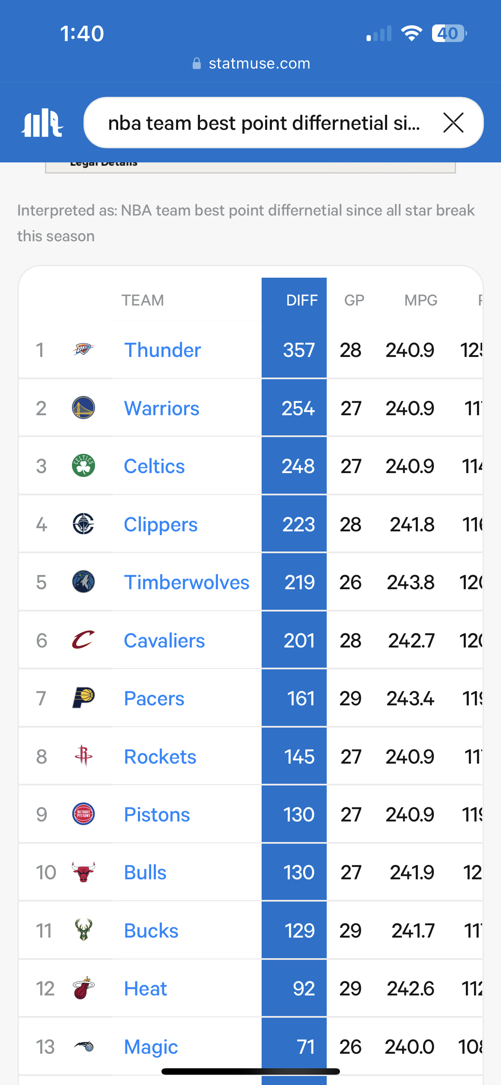Open the Bucks team link
Viewport: 501px width, 1085px height.
pyautogui.click(x=151, y=931)
